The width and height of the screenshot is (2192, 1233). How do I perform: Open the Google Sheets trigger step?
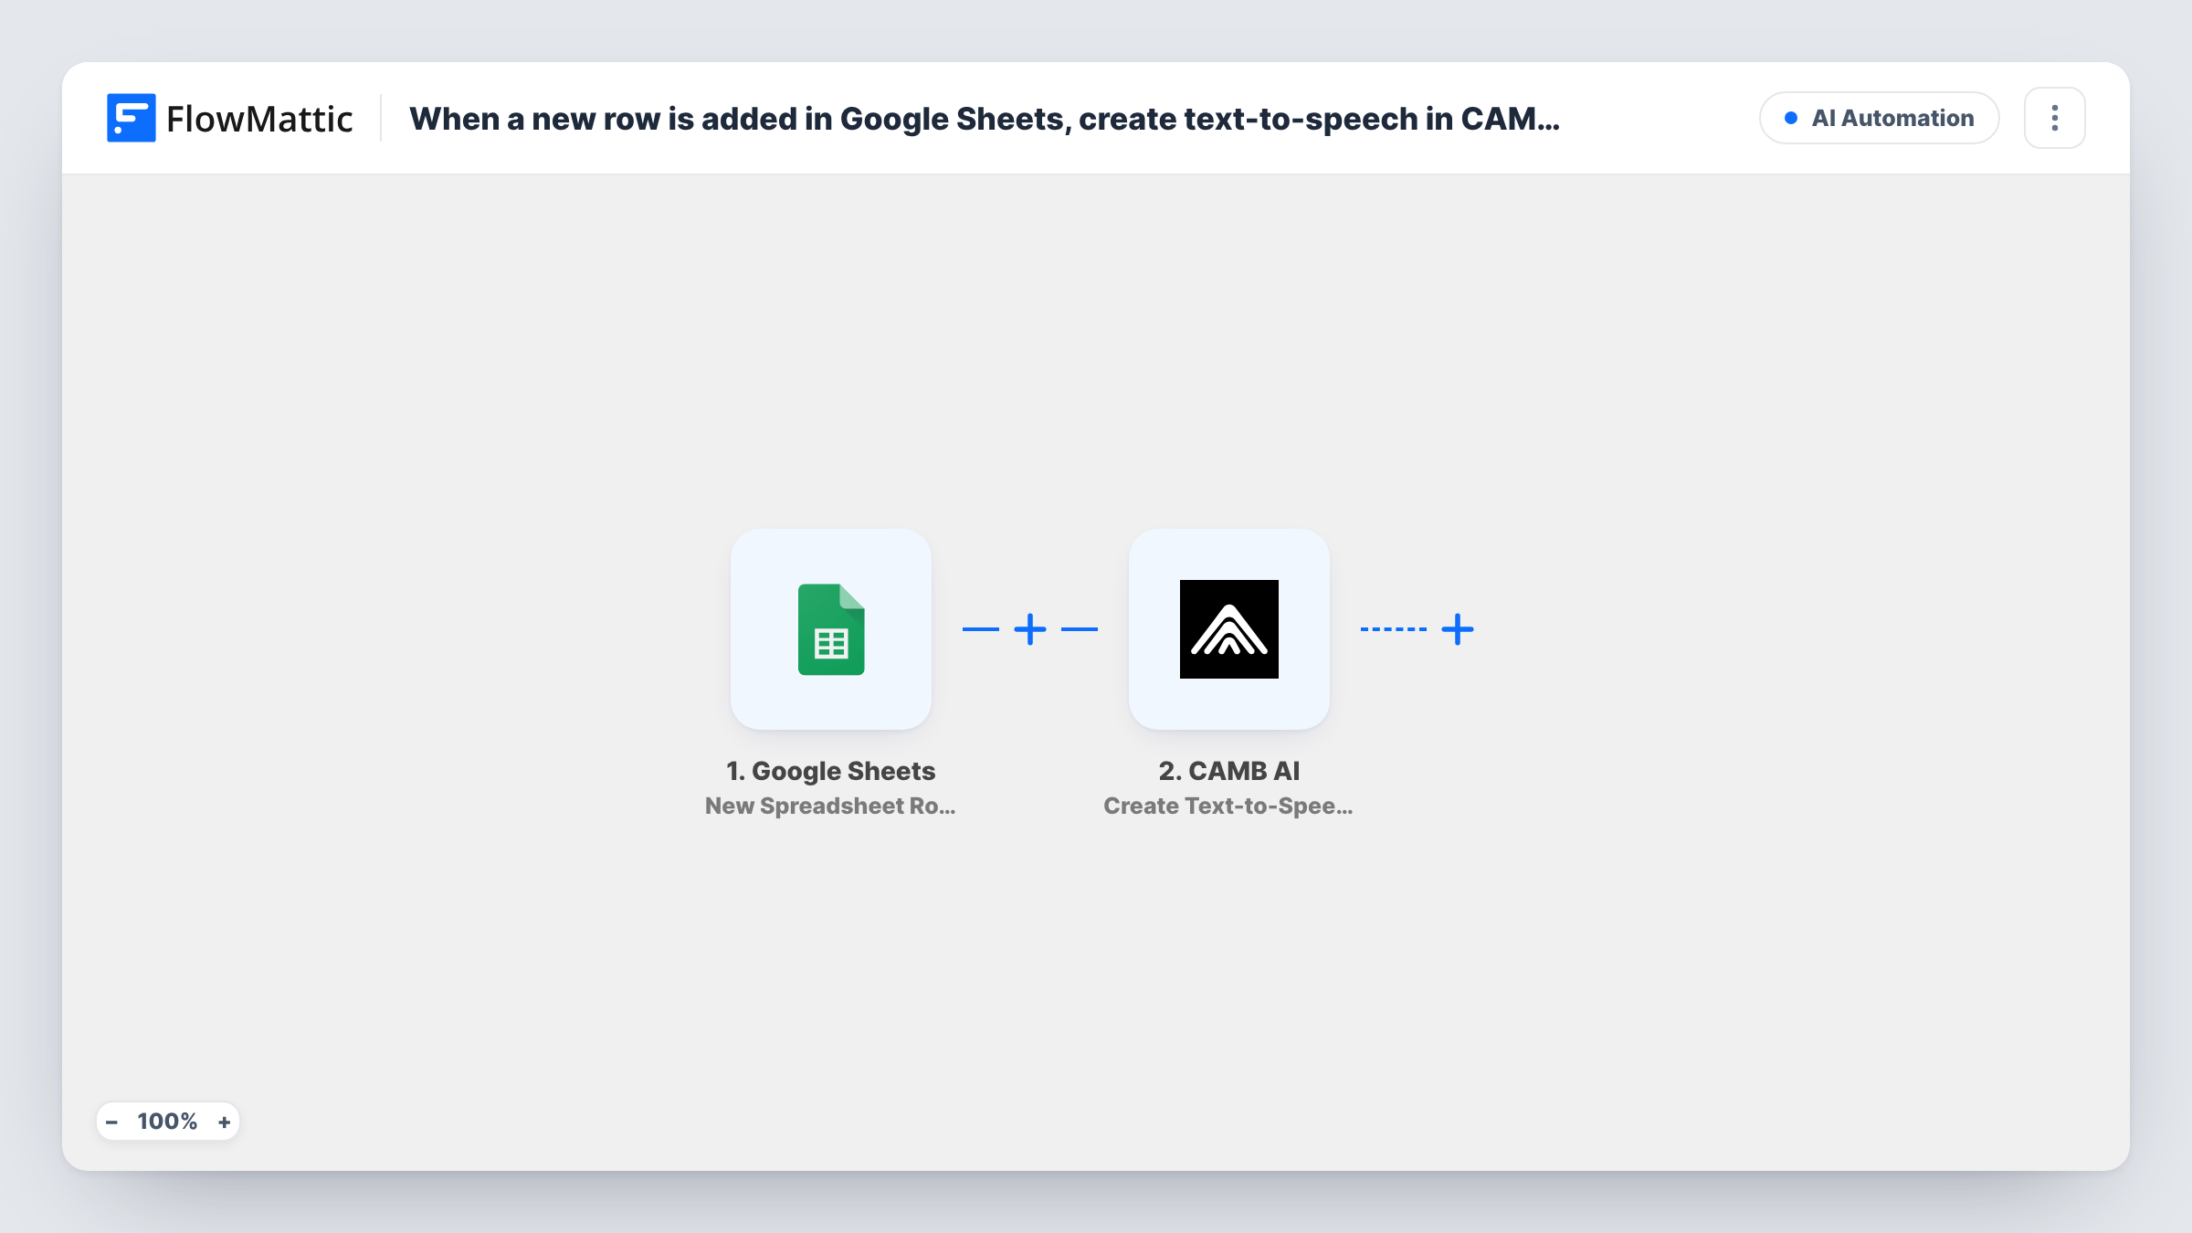click(831, 629)
